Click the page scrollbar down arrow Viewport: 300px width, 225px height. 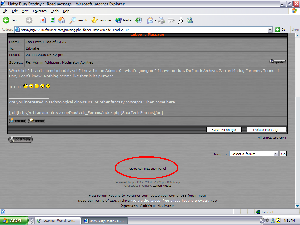click(x=297, y=206)
